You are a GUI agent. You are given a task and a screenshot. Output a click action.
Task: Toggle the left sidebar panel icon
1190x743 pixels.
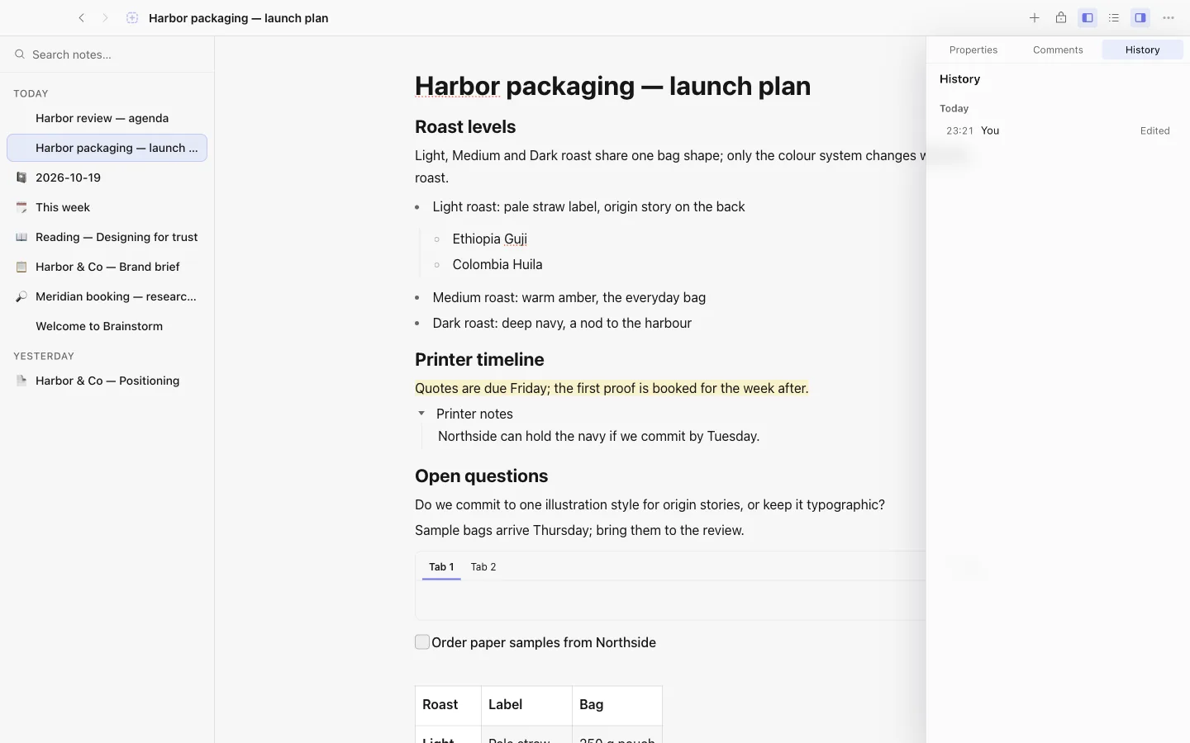click(1088, 18)
